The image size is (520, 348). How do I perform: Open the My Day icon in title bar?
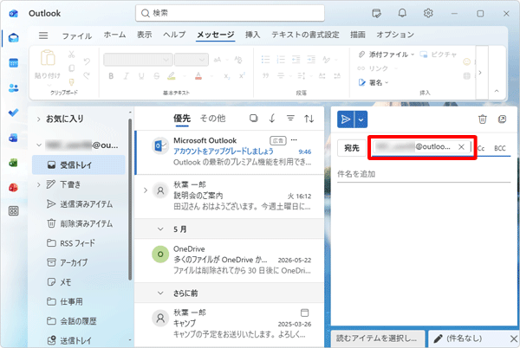376,13
